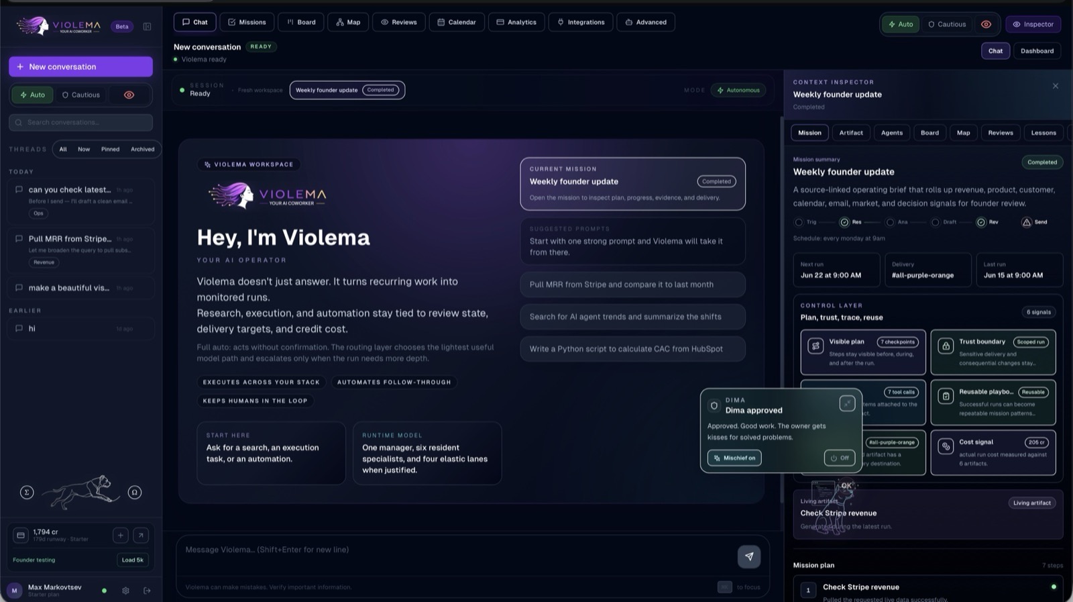Open thread 'make a beautiful vis...'

(80, 288)
